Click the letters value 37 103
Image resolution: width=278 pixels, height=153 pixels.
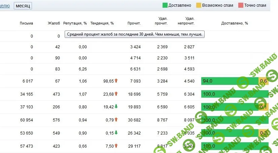pos(27,107)
